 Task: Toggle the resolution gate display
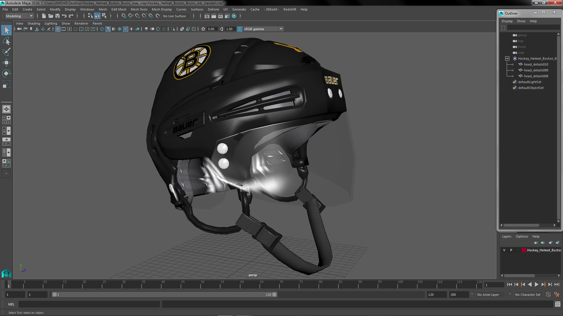pos(69,29)
